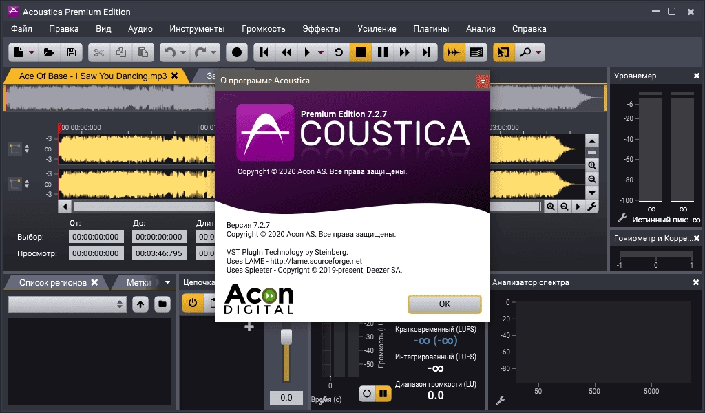Stop the playback
This screenshot has width=705, height=413.
coord(361,52)
